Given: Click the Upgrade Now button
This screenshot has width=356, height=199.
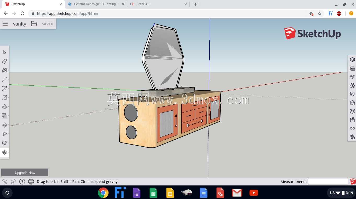Looking at the screenshot, I should coord(25,172).
